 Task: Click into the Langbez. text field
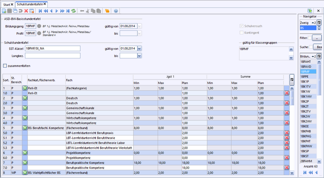point(52,56)
